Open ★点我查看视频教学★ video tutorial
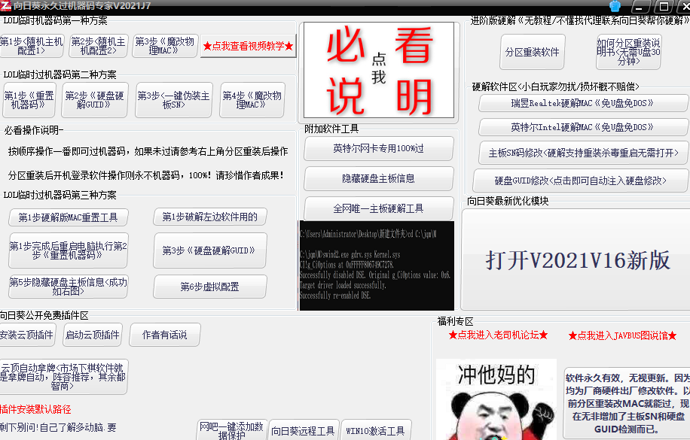The height and width of the screenshot is (440, 690). (x=248, y=46)
